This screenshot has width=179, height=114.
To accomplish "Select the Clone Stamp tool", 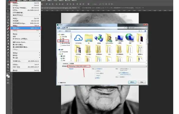I will point(8,35).
